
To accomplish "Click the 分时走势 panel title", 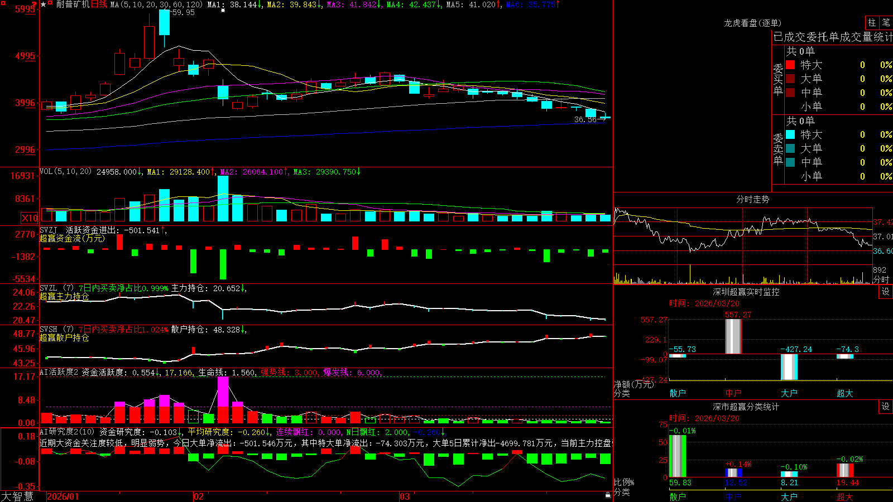I will point(752,199).
